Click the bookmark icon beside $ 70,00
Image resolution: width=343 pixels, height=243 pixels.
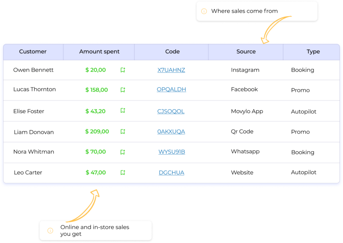point(123,152)
